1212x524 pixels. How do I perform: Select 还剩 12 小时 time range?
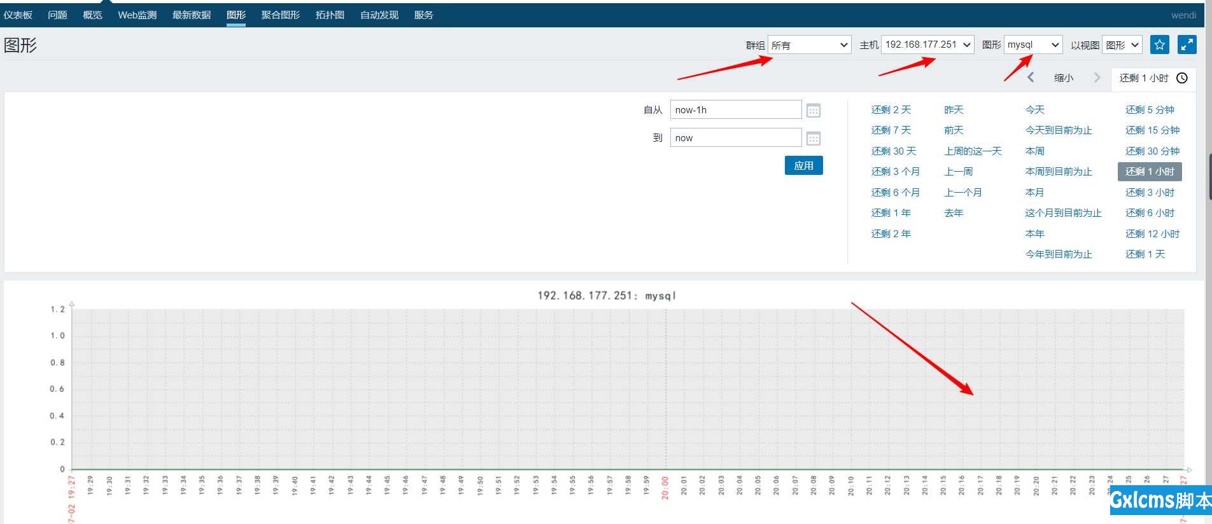tap(1152, 233)
